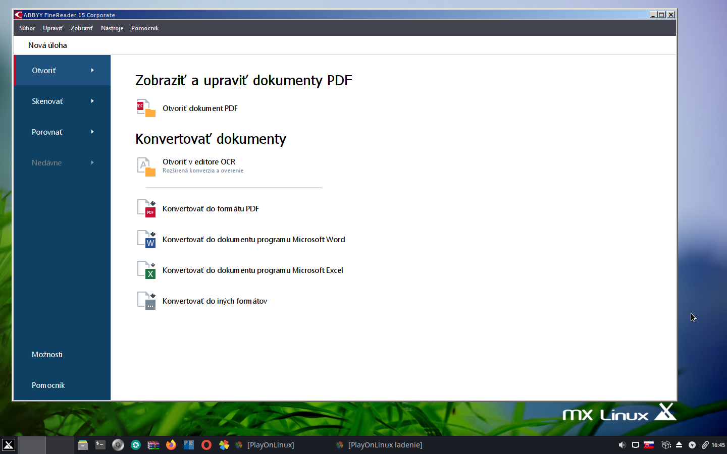727x454 pixels.
Task: Select the Porovnať sidebar tab
Action: [x=62, y=132]
